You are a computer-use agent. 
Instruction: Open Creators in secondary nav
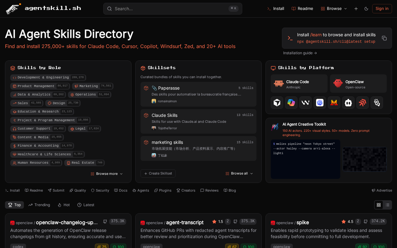click(186, 190)
